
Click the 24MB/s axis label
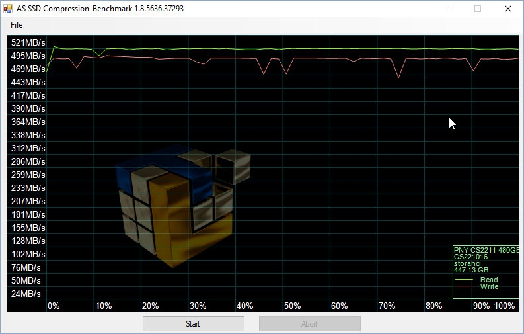pyautogui.click(x=26, y=294)
